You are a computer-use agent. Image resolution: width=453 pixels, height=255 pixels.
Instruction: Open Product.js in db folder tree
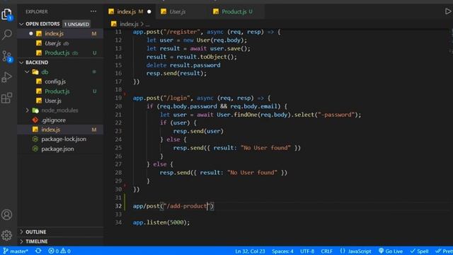(x=60, y=91)
